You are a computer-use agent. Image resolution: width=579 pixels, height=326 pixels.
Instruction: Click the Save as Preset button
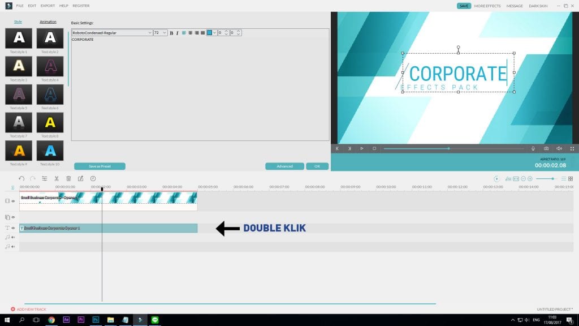[x=100, y=166]
